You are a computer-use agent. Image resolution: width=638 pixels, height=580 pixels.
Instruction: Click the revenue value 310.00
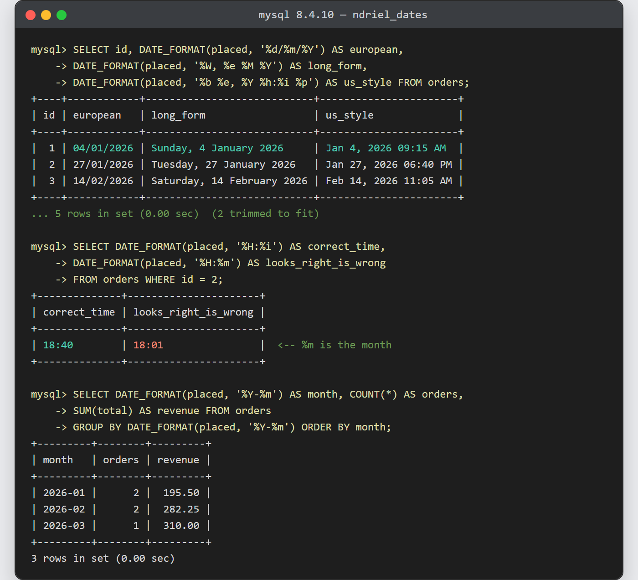pyautogui.click(x=181, y=526)
